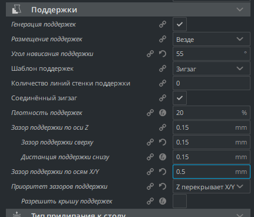Click the Поддержки section icon
The width and height of the screenshot is (254, 217).
[x=17, y=9]
